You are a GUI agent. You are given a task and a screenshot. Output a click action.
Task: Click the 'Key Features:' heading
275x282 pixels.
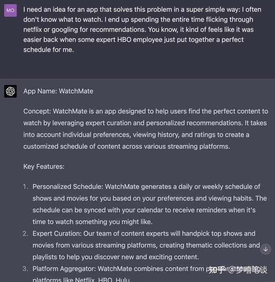(x=44, y=166)
